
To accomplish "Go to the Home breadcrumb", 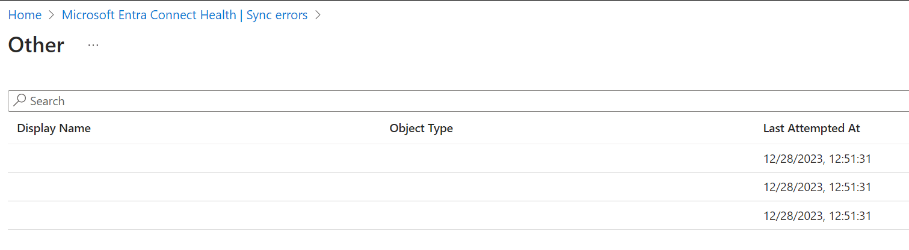I will tap(25, 16).
